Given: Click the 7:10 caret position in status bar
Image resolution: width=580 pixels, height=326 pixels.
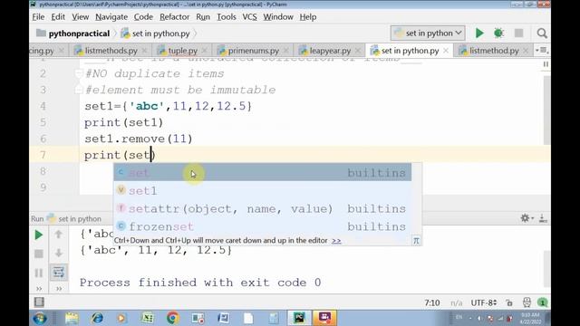Looking at the screenshot, I should click(432, 302).
